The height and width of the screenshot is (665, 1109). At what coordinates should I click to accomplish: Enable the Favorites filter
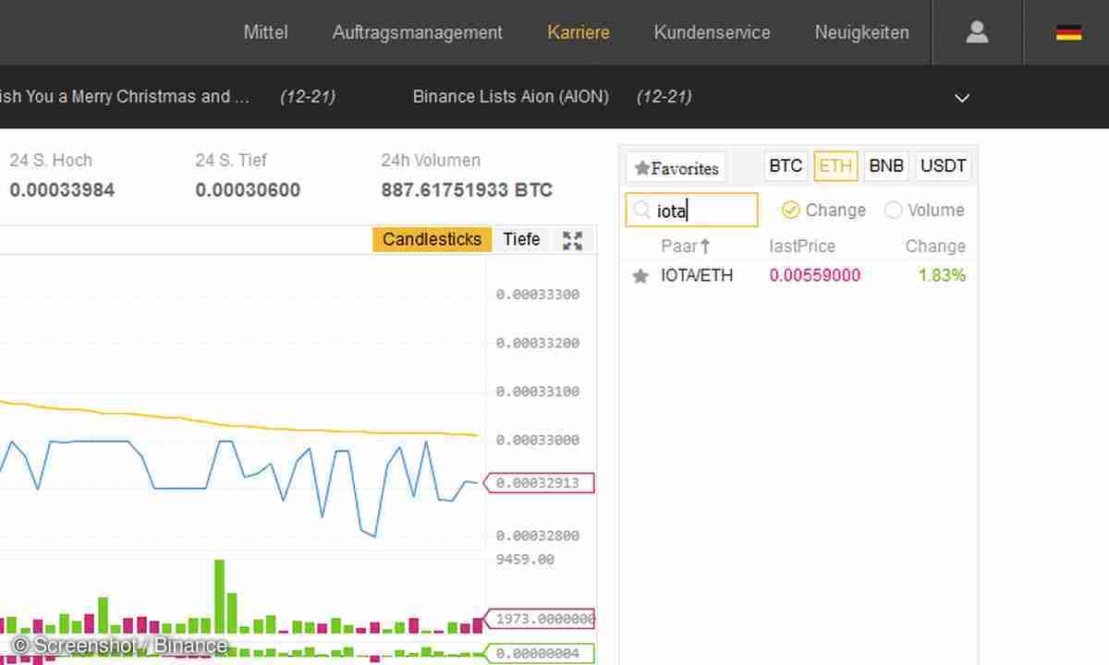point(676,167)
